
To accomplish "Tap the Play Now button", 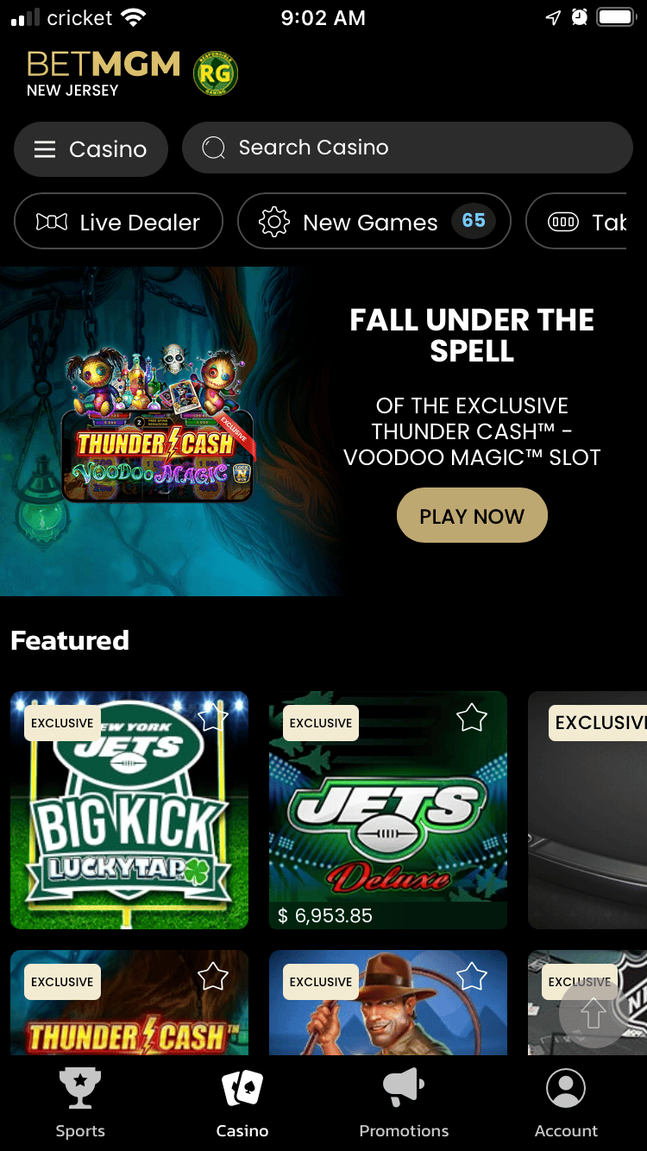I will pyautogui.click(x=472, y=516).
